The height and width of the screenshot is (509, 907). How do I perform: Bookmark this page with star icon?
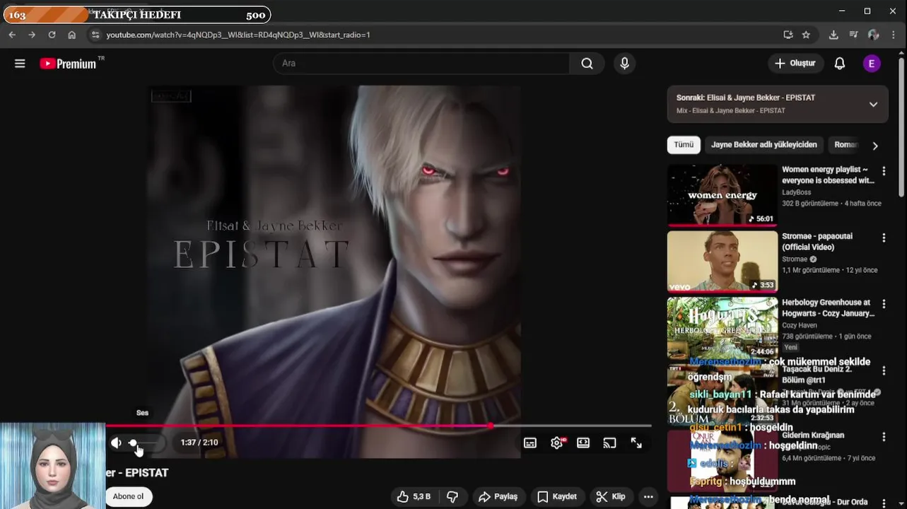point(806,35)
